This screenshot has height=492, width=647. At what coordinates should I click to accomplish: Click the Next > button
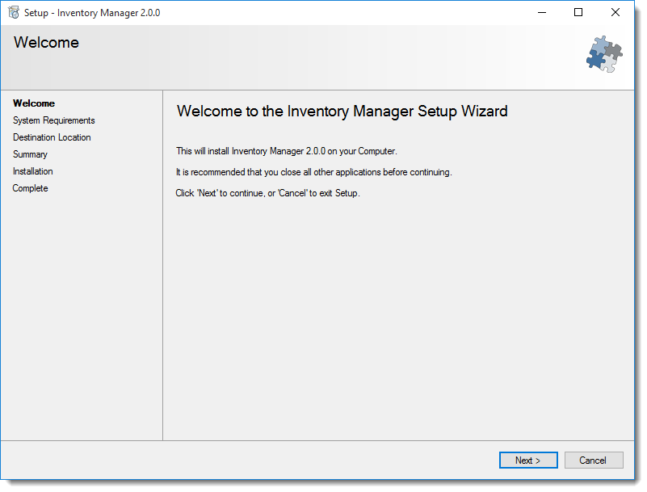click(x=528, y=460)
